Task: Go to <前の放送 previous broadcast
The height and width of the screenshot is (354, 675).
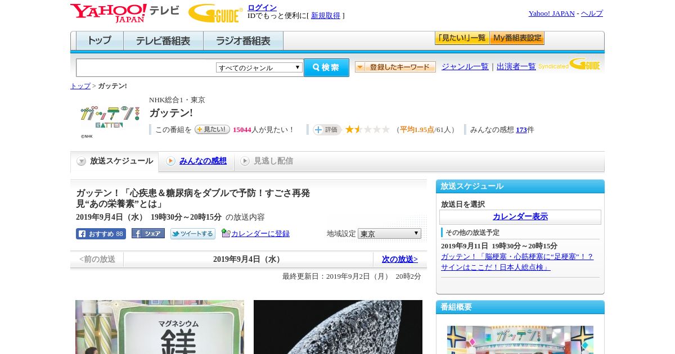Action: (97, 259)
